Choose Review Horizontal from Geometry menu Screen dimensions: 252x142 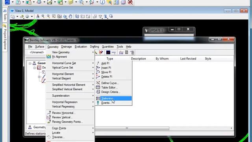point(70,113)
